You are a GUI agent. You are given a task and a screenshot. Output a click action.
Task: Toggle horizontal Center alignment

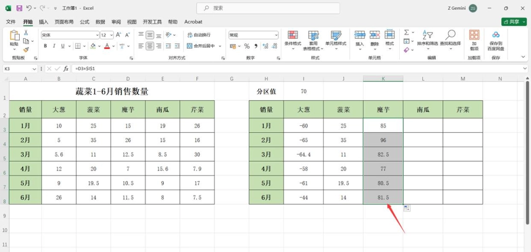[150, 46]
